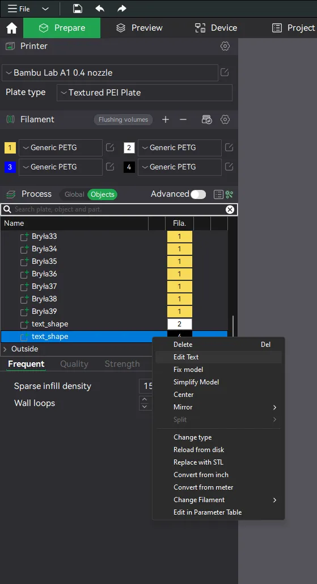The image size is (317, 584).
Task: Add a filament with plus icon
Action: 166,119
